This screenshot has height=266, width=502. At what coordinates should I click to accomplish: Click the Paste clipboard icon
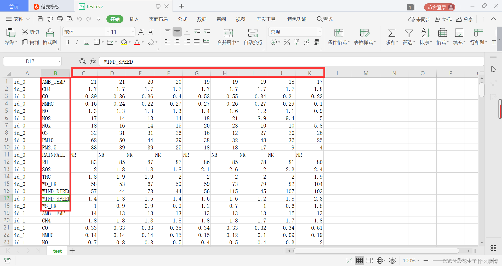coord(11,33)
